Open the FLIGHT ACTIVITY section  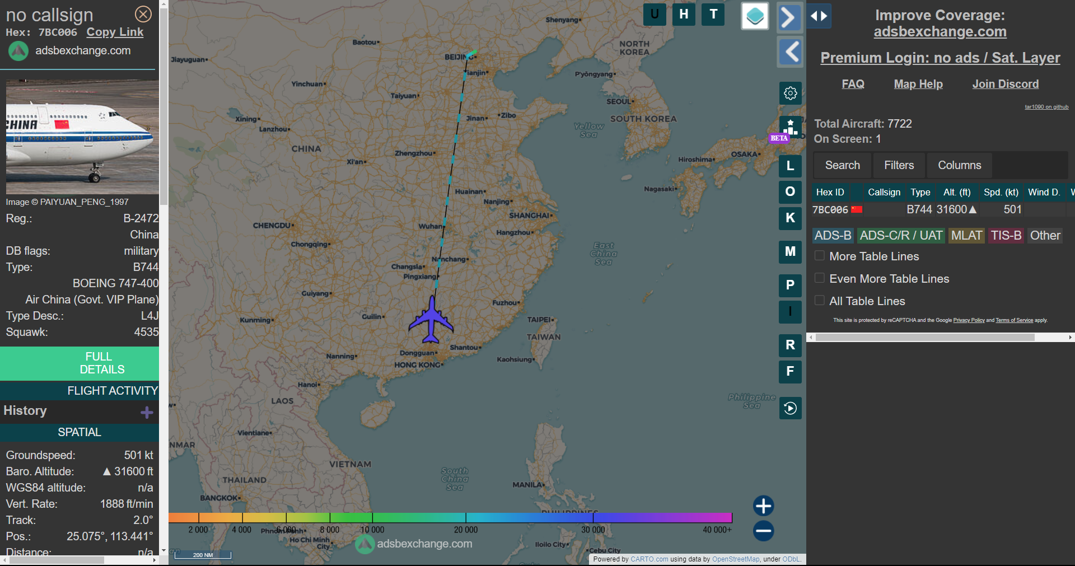[x=80, y=391]
